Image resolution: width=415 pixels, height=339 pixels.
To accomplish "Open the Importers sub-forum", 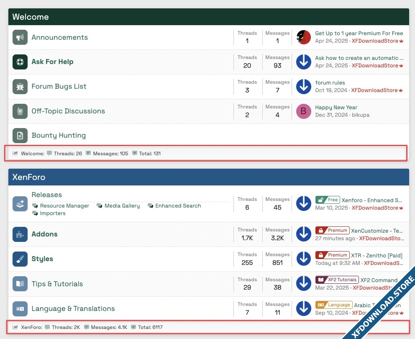I will [53, 213].
